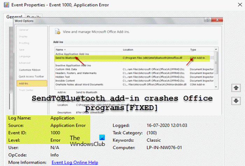Select the Custom XML Data add-in row

(x=134, y=69)
